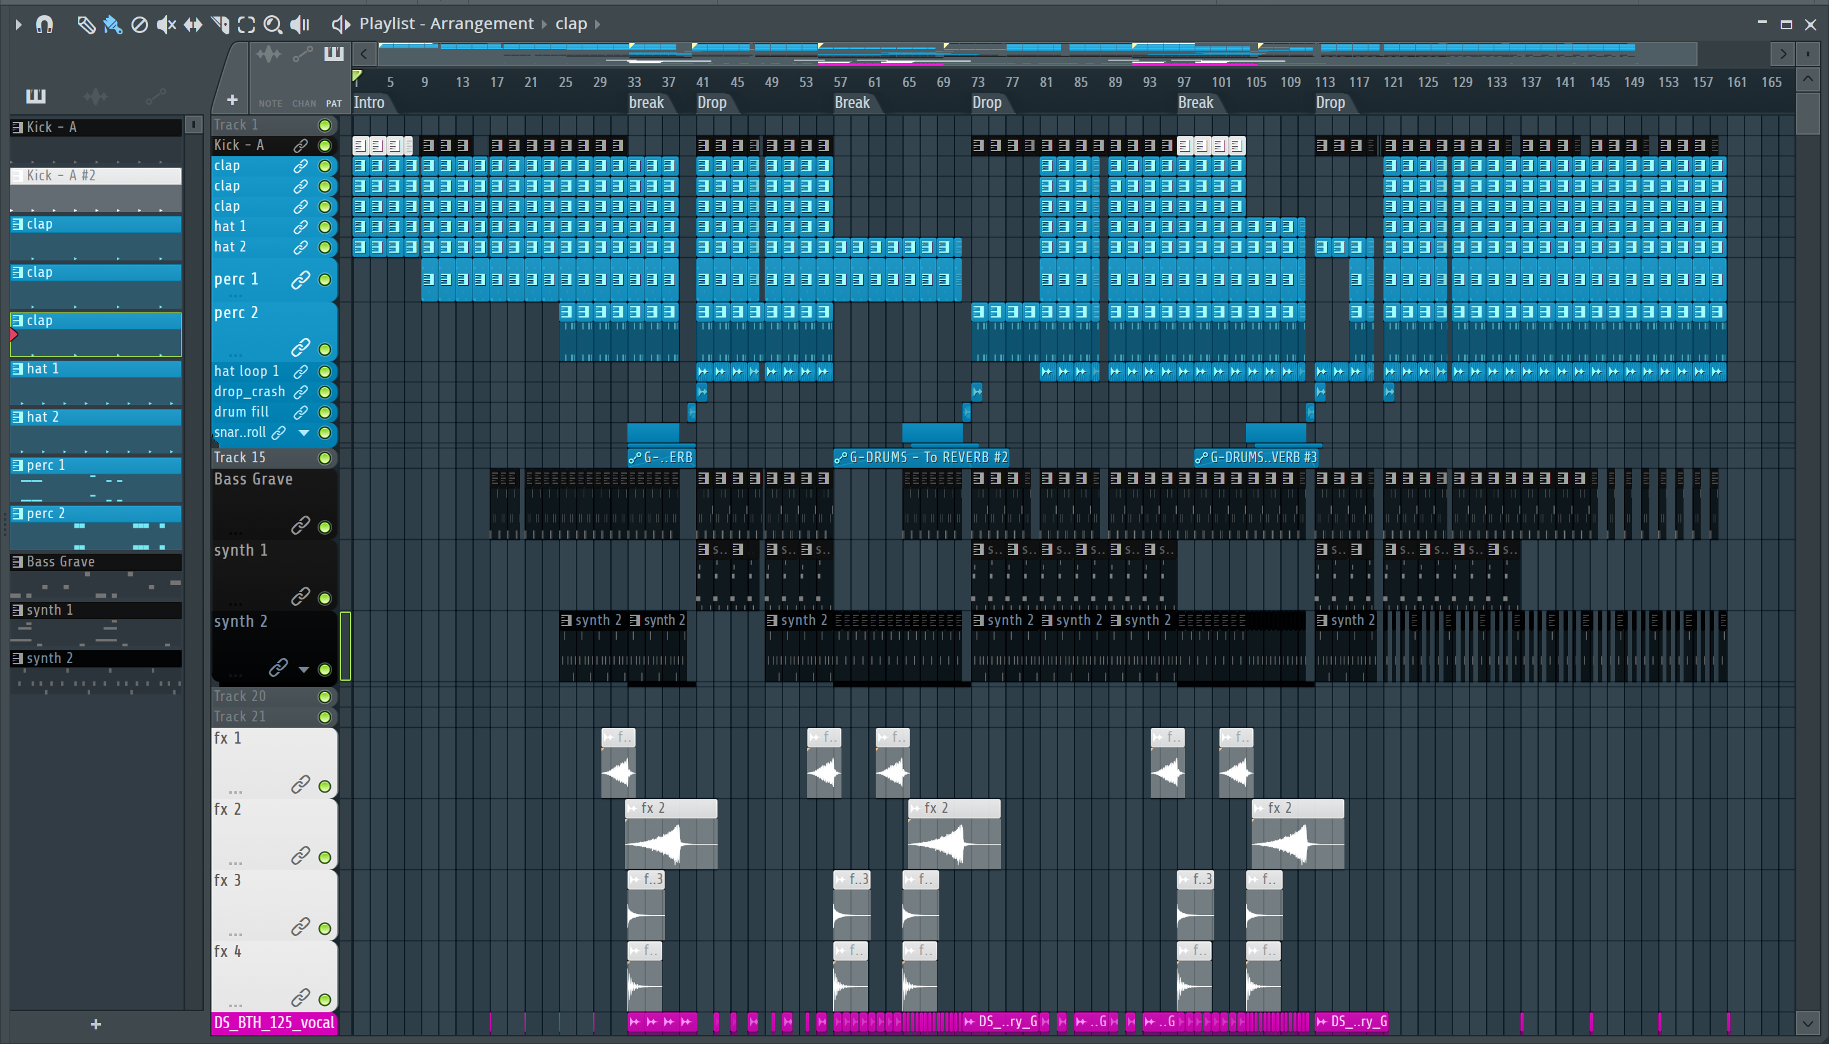Screen dimensions: 1829x1044
Task: Show automation clips in the picker panel
Action: pos(156,95)
